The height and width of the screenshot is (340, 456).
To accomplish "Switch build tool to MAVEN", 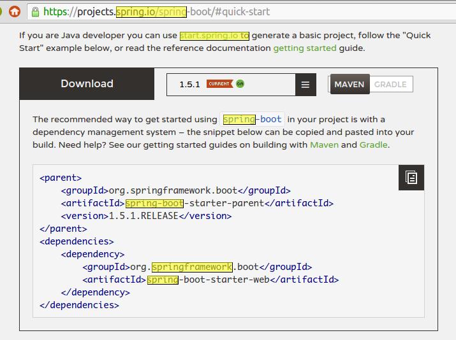I will 349,84.
